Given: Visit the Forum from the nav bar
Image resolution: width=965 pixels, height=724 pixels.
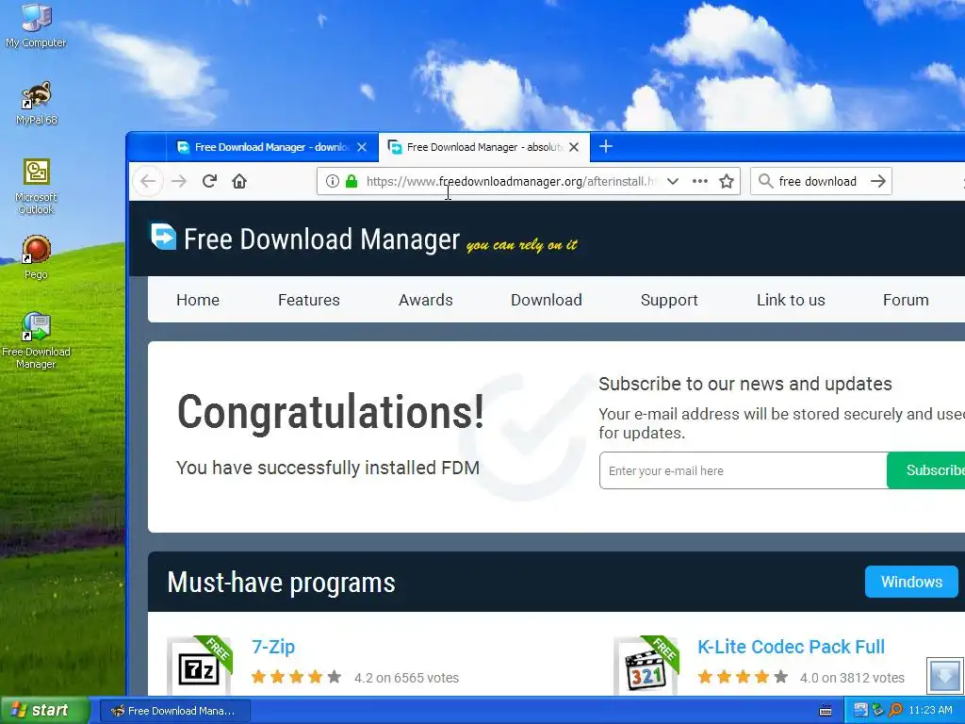Looking at the screenshot, I should [906, 300].
